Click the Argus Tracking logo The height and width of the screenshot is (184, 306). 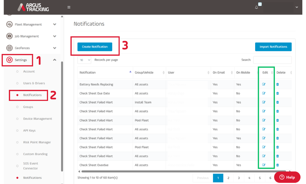click(33, 7)
